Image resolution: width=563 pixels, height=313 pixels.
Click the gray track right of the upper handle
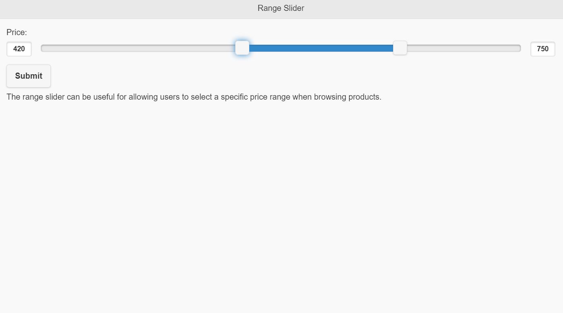(x=463, y=48)
